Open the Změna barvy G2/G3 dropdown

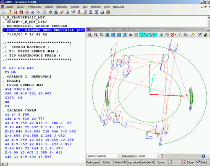coord(149,156)
